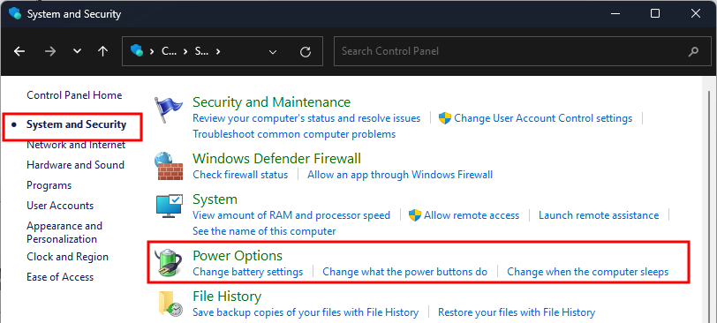Expand the address bar history dropdown
This screenshot has width=717, height=323.
click(273, 51)
